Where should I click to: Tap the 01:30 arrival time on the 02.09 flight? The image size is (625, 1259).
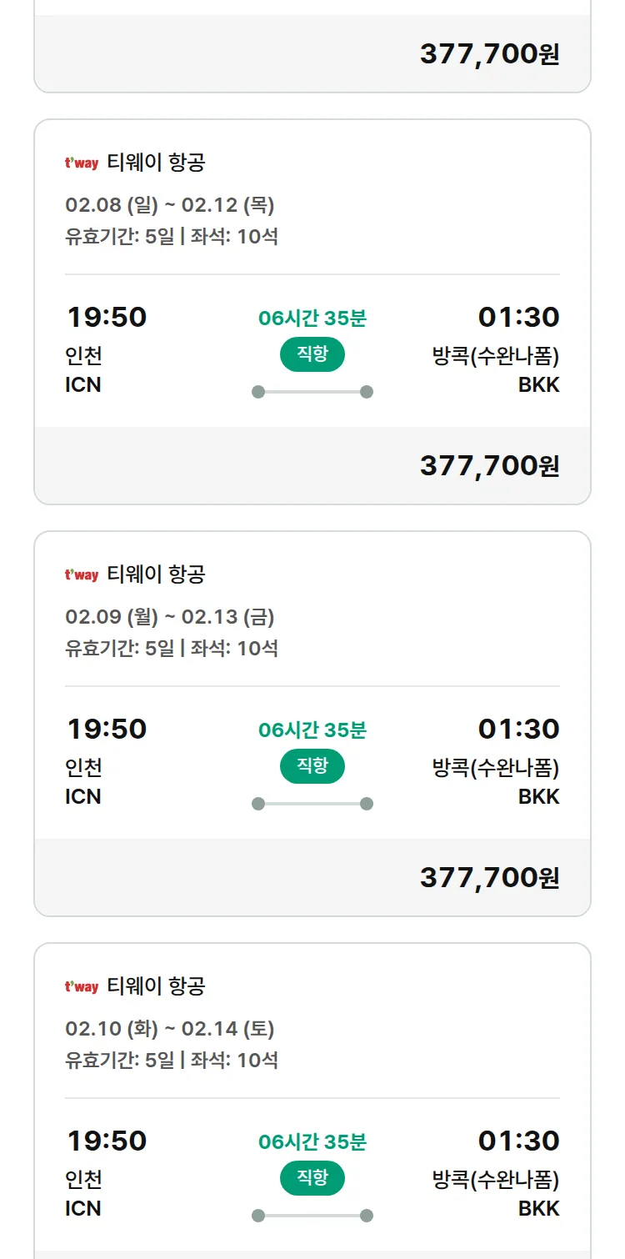click(518, 730)
